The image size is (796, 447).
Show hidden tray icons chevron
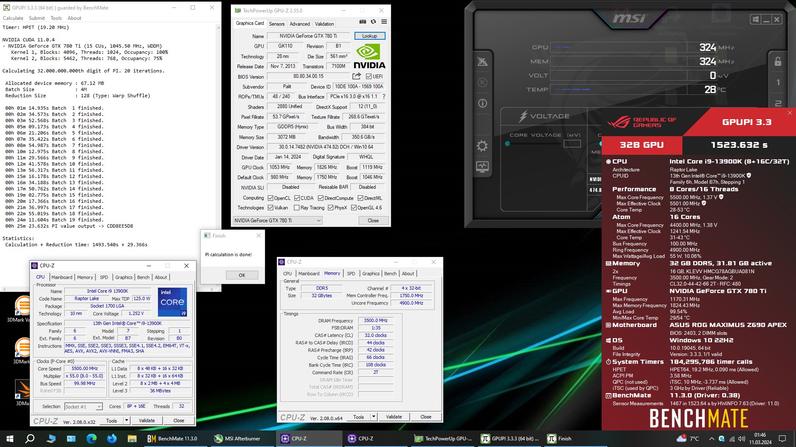point(711,439)
